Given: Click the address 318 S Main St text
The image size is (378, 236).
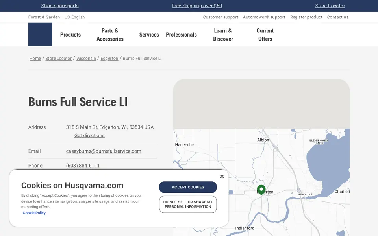Looking at the screenshot, I should [x=110, y=127].
